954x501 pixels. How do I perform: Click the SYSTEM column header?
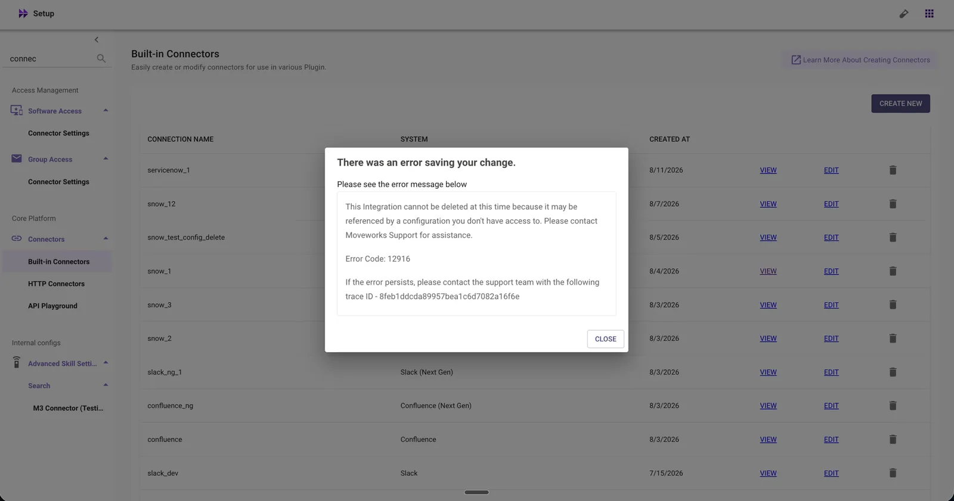414,139
